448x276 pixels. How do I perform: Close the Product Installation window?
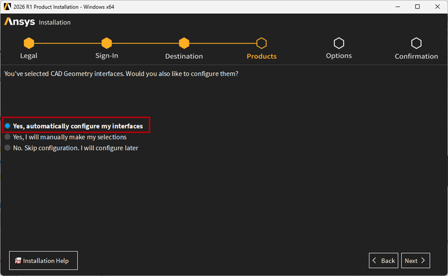pos(438,6)
